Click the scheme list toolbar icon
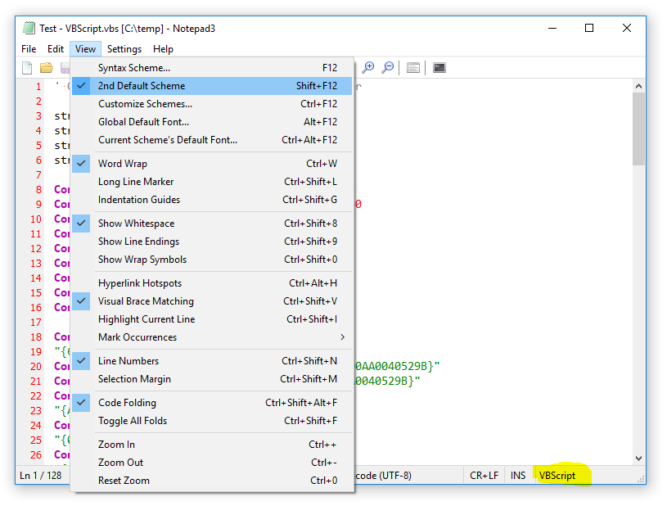This screenshot has width=667, height=506. pos(413,68)
